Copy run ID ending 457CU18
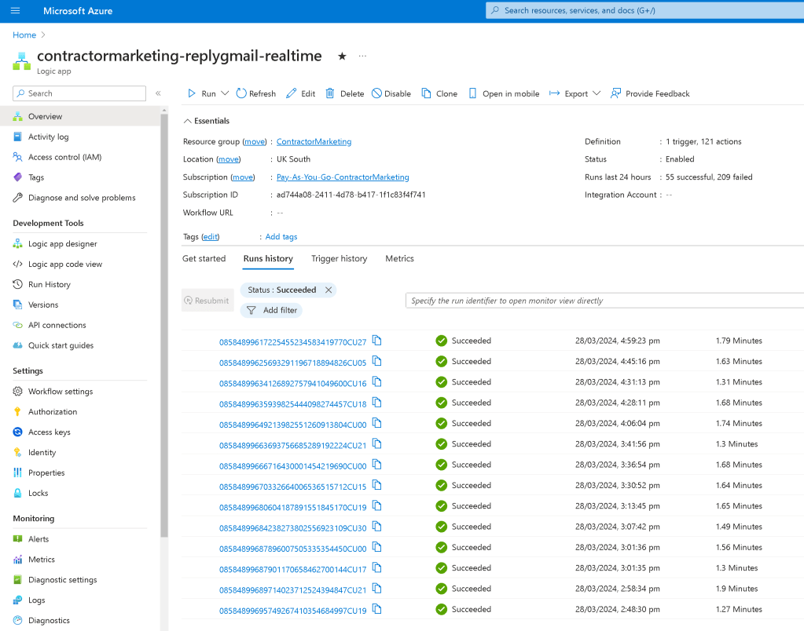804x631 pixels. (x=377, y=403)
